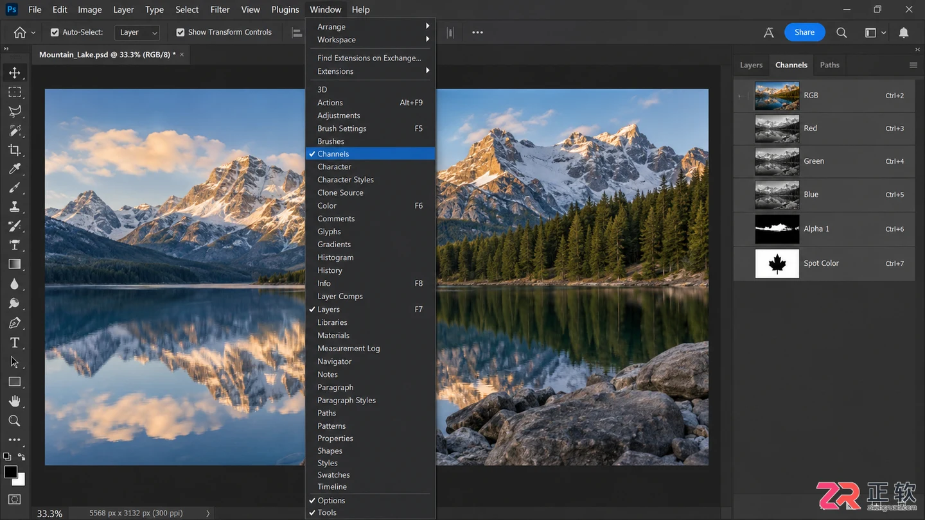925x520 pixels.
Task: Open the workspace switcher dropdown
Action: click(x=875, y=32)
